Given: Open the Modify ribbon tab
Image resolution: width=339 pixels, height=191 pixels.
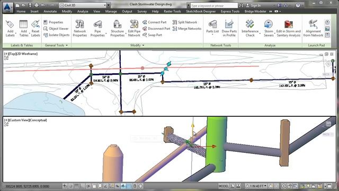Looking at the screenshot, I should tap(67, 12).
